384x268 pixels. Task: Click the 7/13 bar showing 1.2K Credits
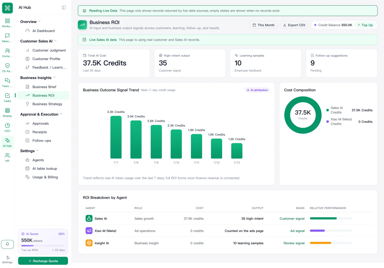[x=237, y=151]
